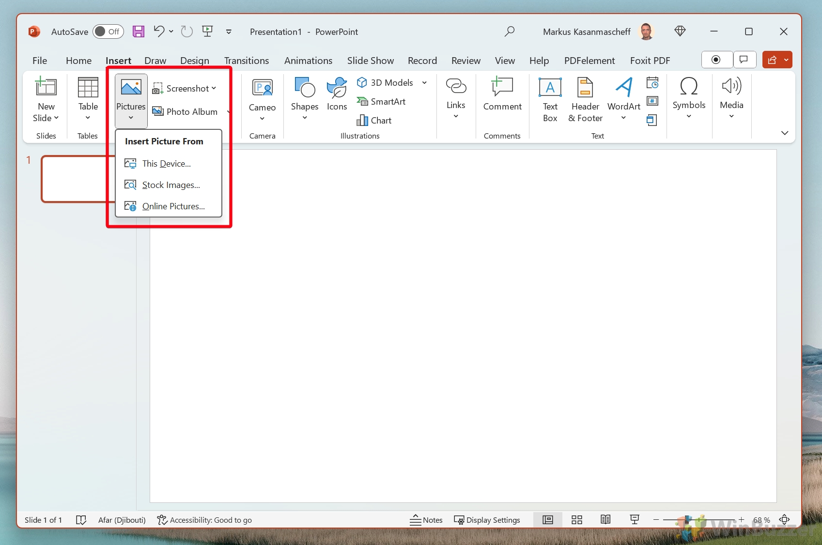Open the search magnifier in title bar
The height and width of the screenshot is (545, 822).
tap(509, 31)
